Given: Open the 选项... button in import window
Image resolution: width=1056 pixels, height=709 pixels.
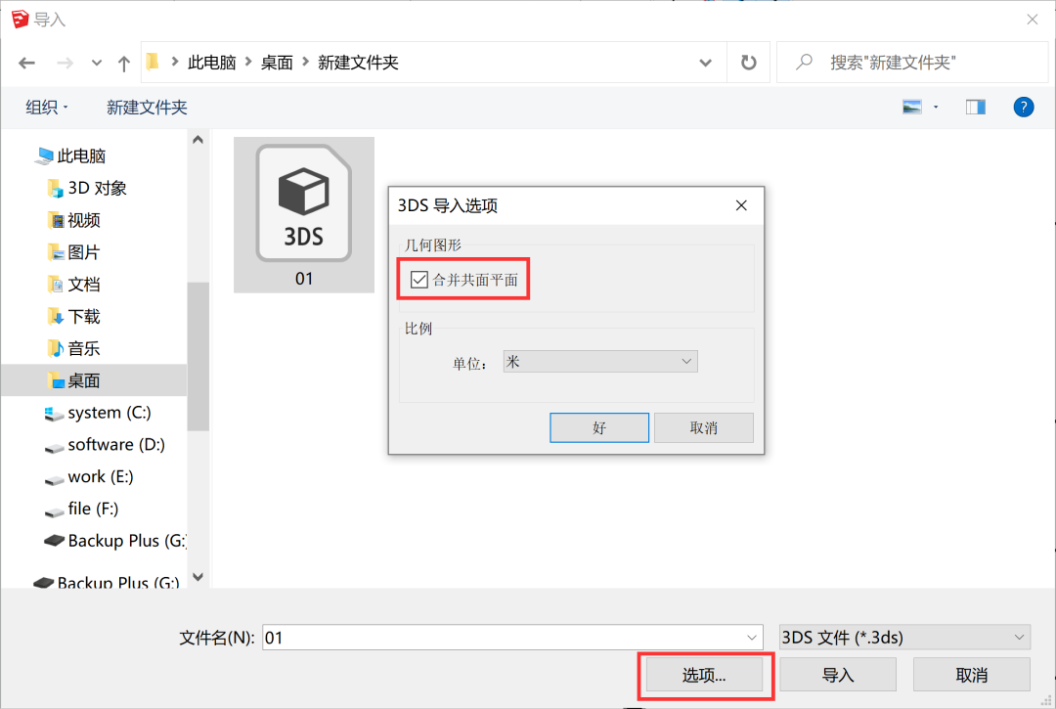Looking at the screenshot, I should tap(704, 675).
